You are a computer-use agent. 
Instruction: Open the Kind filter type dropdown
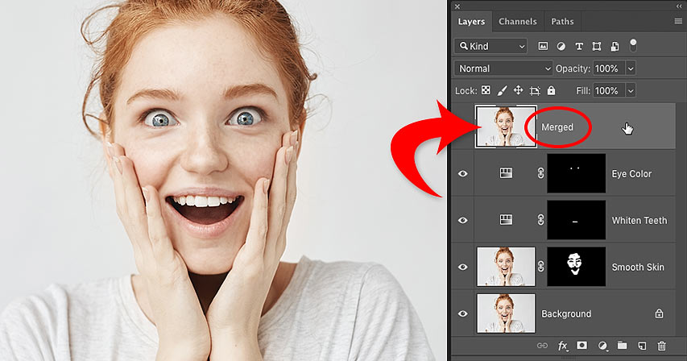click(490, 46)
